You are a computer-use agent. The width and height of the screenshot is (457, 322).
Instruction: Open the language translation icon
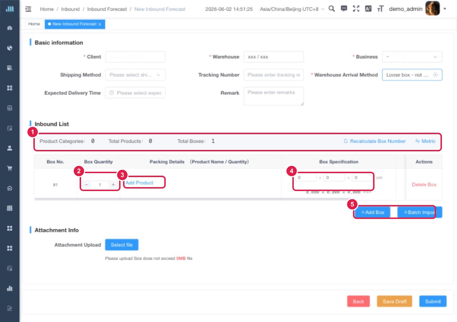pos(368,9)
